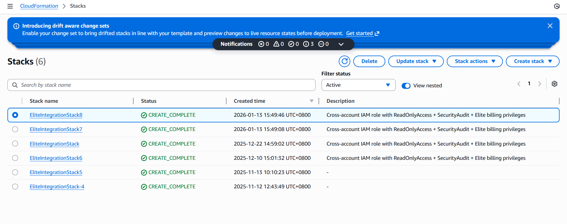Click the CloudFormation breadcrumb link
567x224 pixels.
(39, 6)
